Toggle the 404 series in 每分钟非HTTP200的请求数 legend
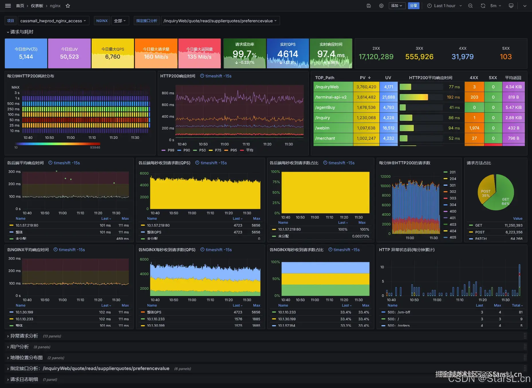 tap(453, 231)
